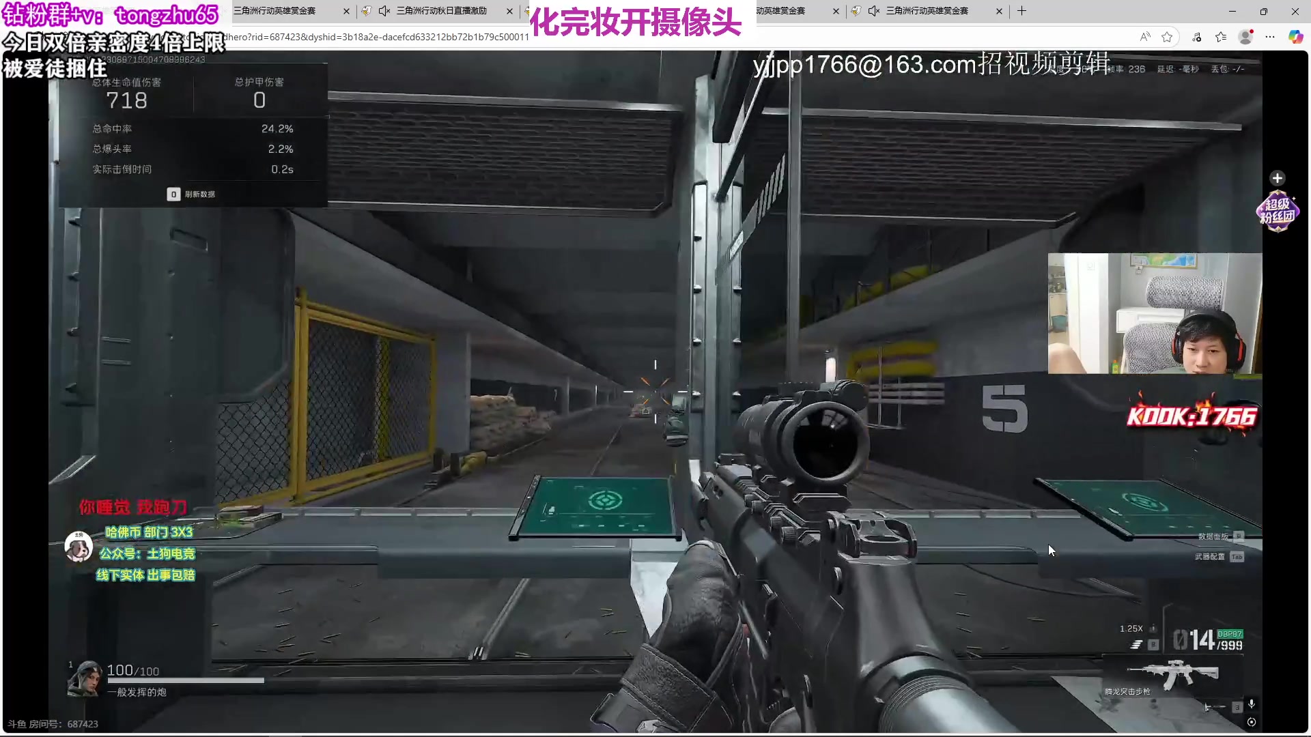This screenshot has width=1311, height=737.
Task: Switch to the 三角洲行动秋日直播激励 tab
Action: (442, 11)
